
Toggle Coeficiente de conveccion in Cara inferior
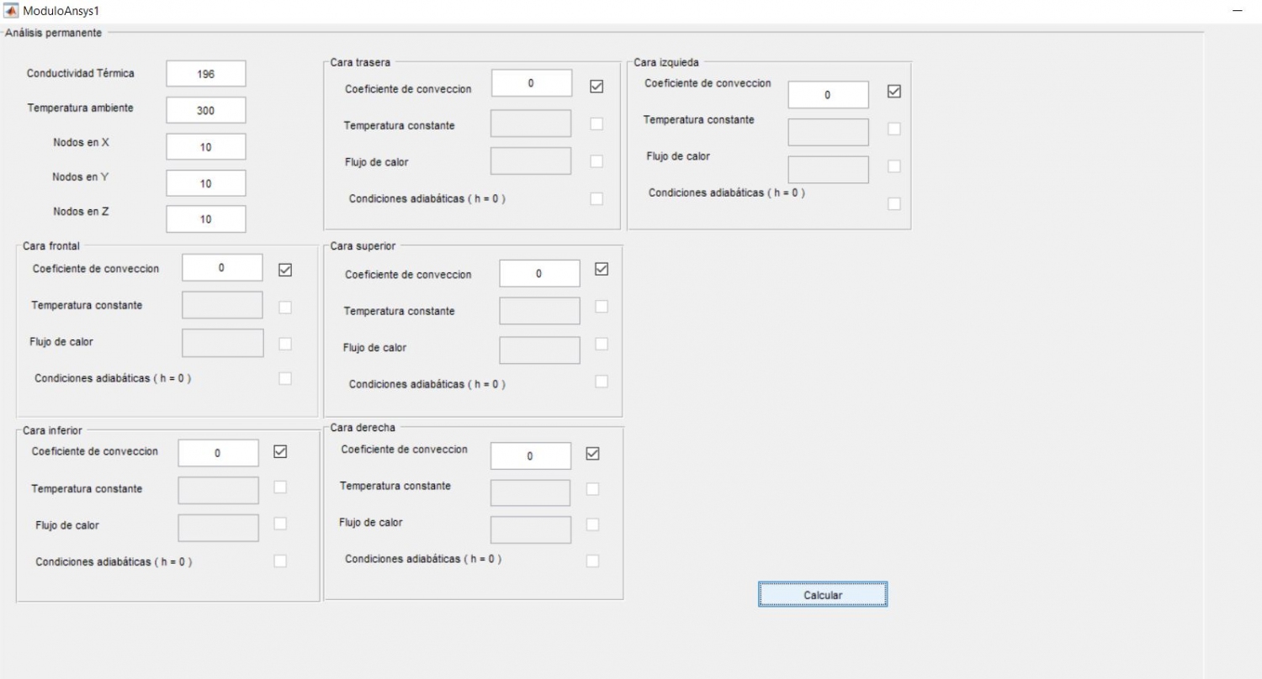pos(280,451)
